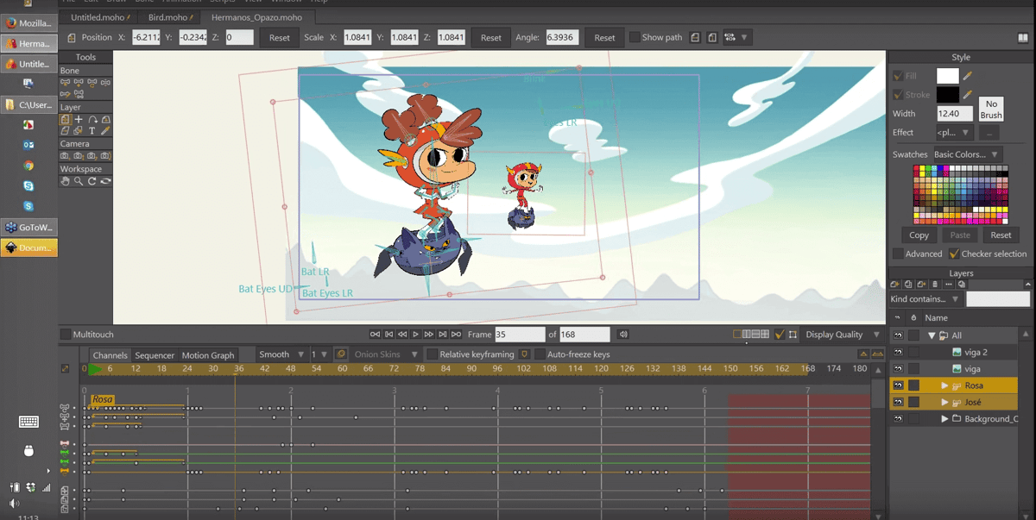Click the Reset button next to Angle
This screenshot has height=520, width=1036.
604,38
